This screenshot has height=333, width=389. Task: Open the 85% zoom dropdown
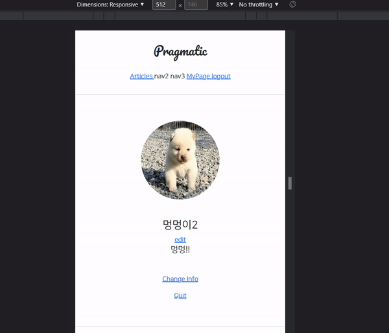click(x=224, y=5)
